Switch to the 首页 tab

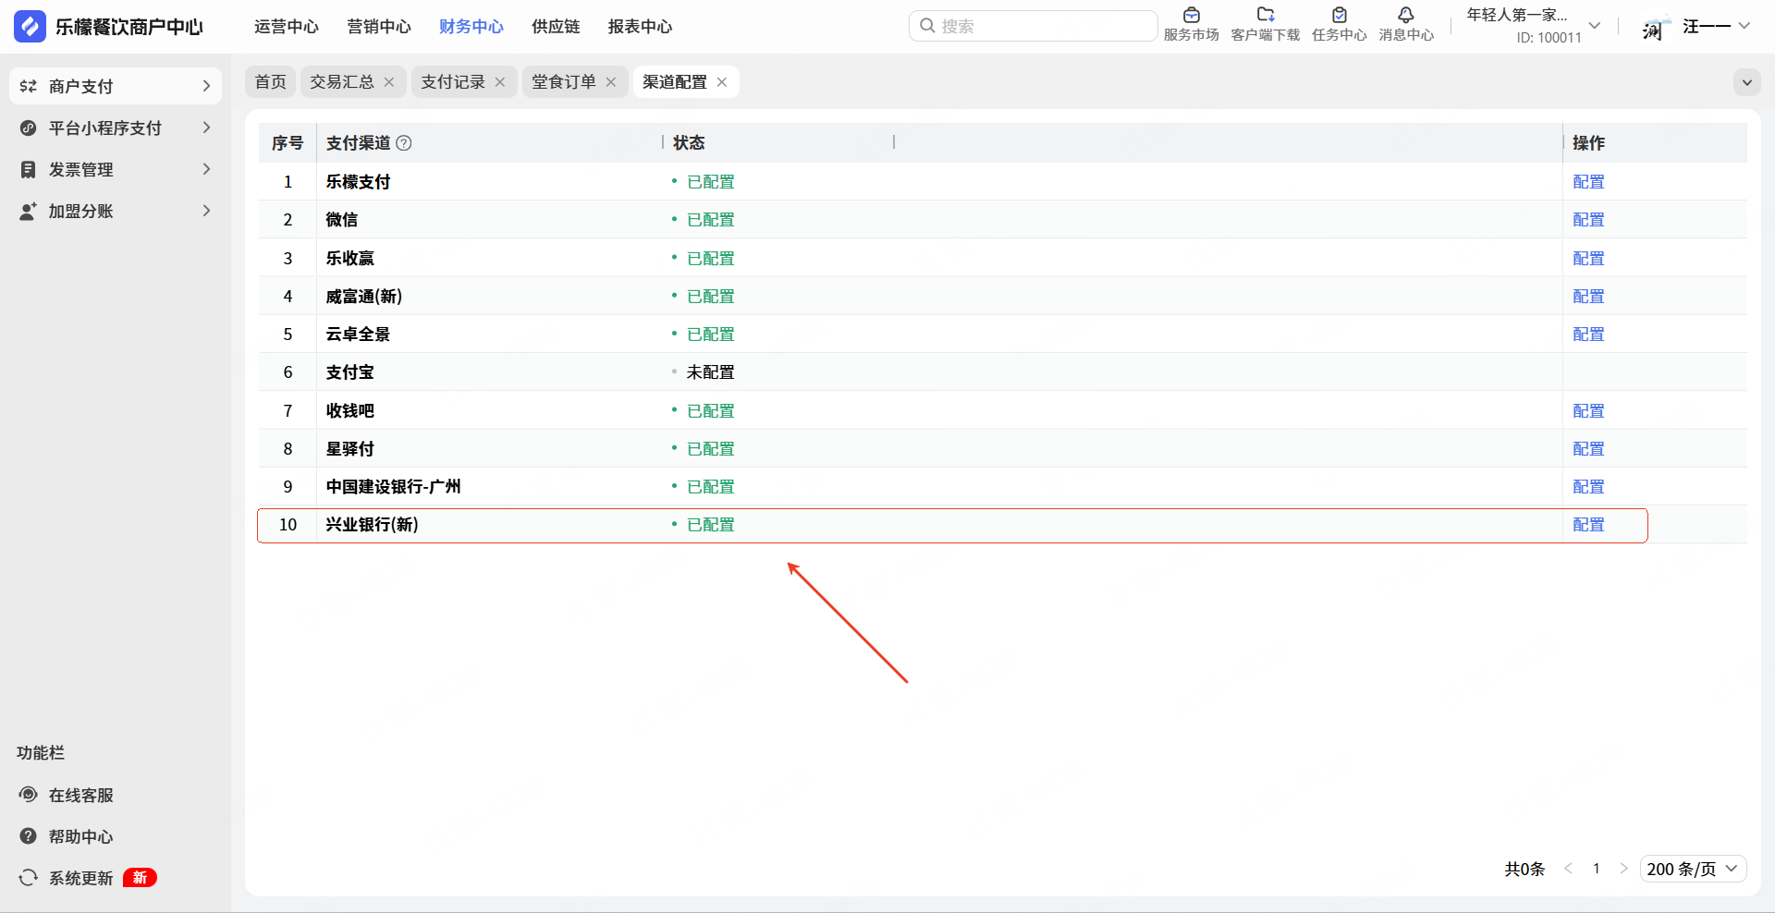[271, 82]
